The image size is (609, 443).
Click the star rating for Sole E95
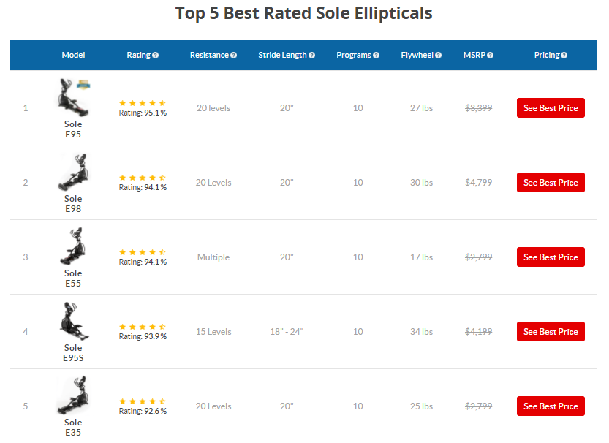click(143, 103)
